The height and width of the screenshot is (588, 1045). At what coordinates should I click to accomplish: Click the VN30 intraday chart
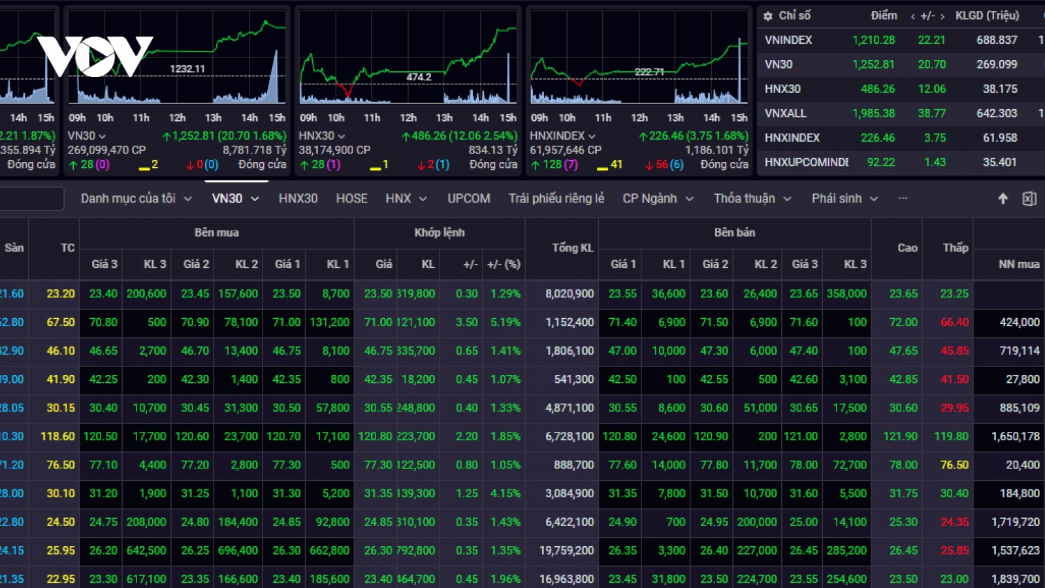pos(177,57)
